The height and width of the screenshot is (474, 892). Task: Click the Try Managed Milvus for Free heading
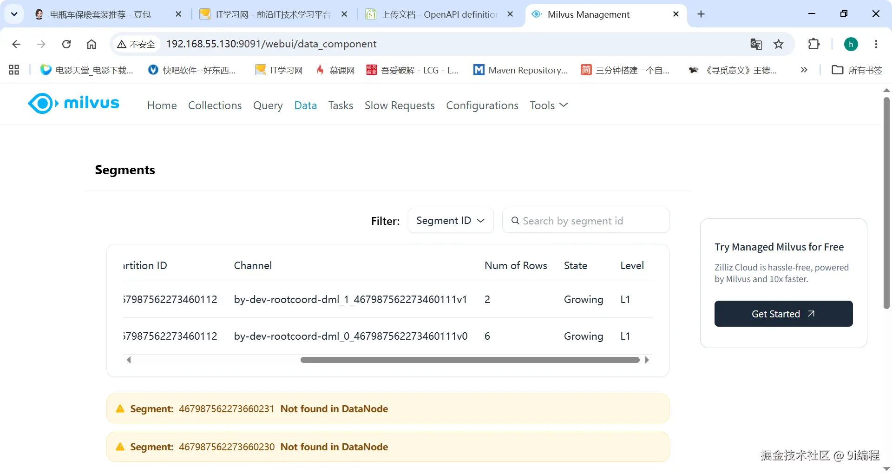[x=779, y=247]
